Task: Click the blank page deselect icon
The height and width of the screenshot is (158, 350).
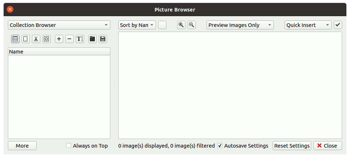Action: click(x=26, y=39)
